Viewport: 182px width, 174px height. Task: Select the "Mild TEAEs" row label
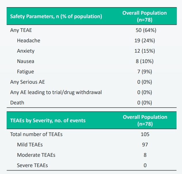pos(30,145)
